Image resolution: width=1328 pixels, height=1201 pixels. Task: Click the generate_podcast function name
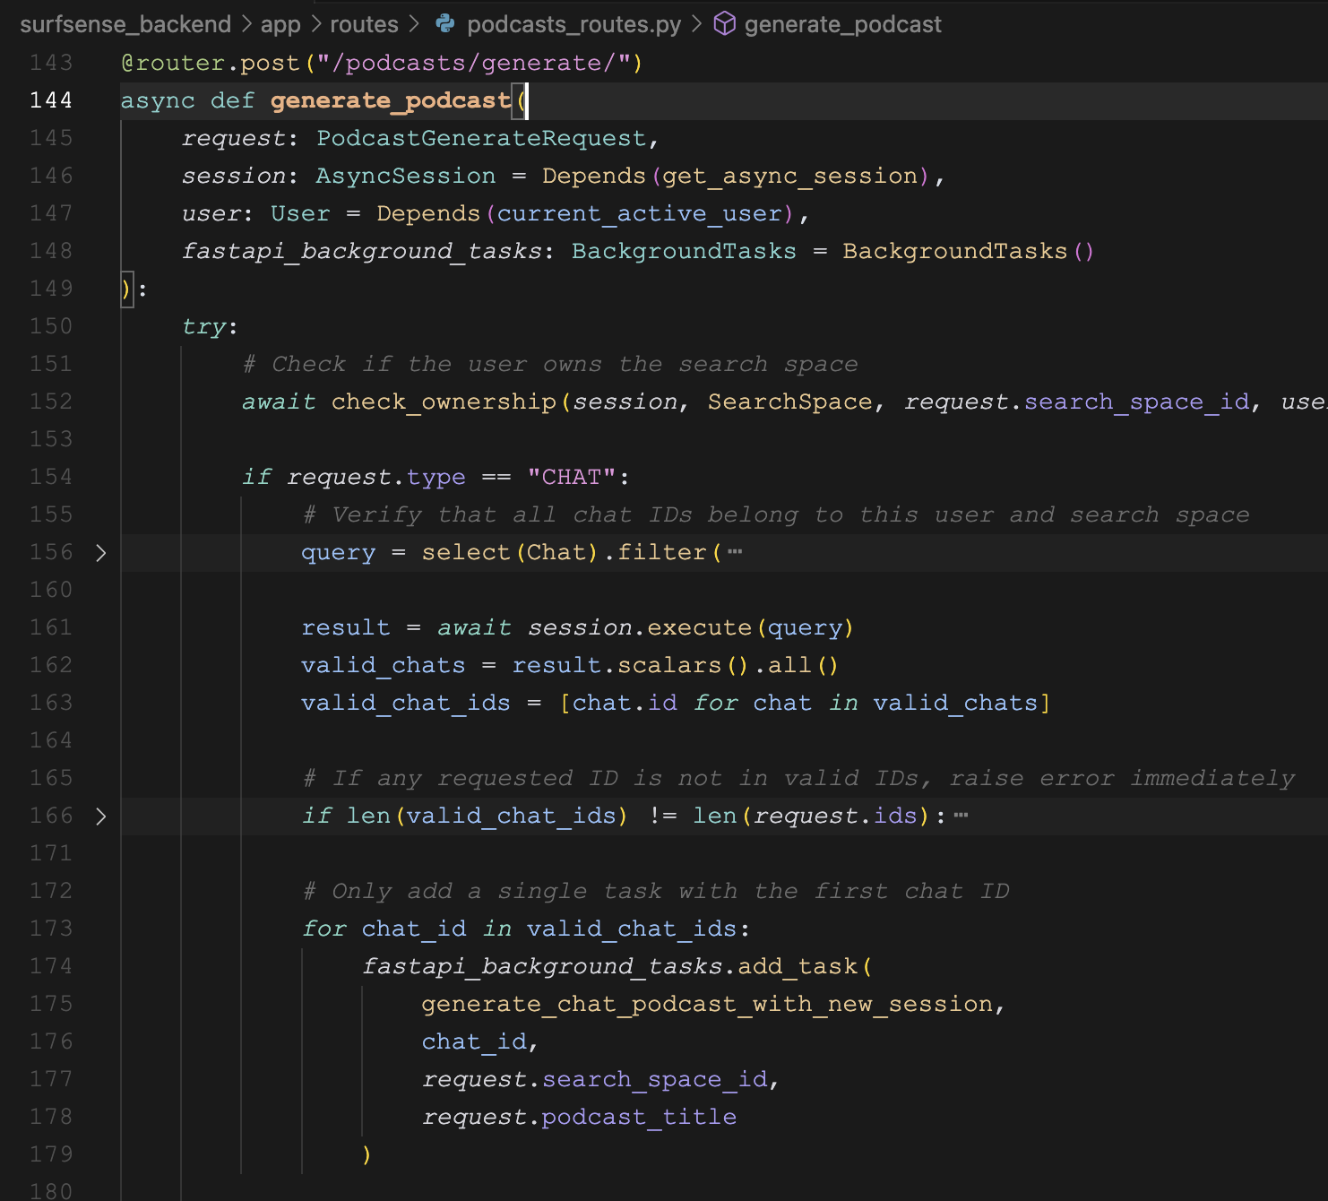(391, 100)
